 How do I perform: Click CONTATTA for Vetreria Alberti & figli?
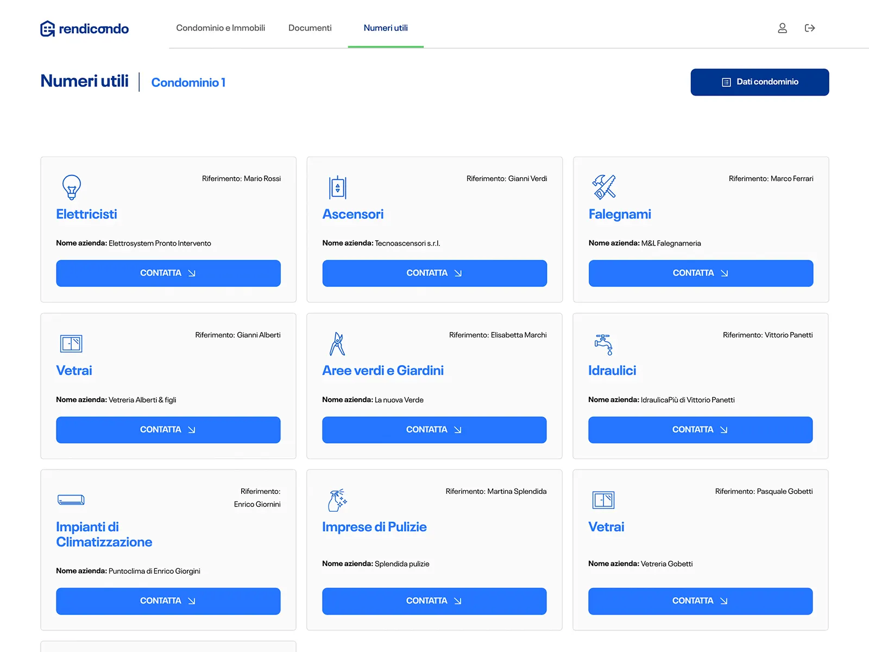pyautogui.click(x=168, y=430)
